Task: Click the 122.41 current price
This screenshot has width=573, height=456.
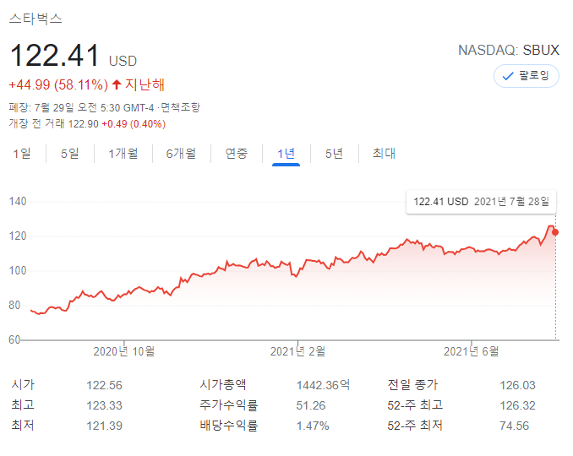Action: (x=54, y=56)
